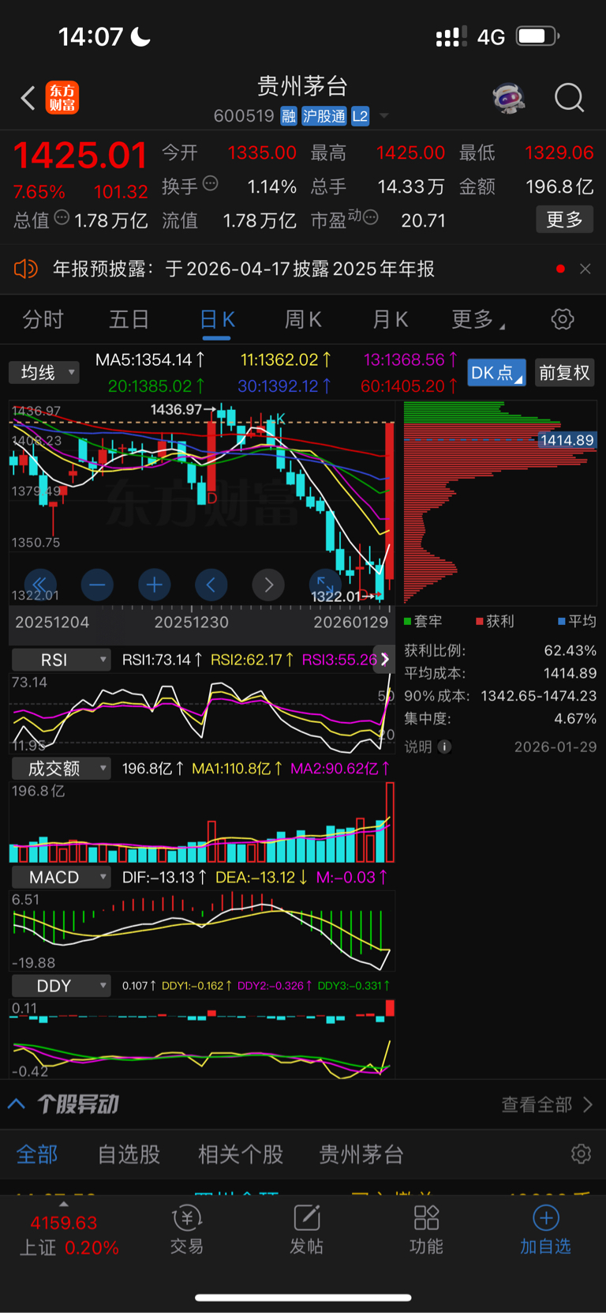Open chart settings gear icon
The height and width of the screenshot is (1313, 606).
coord(563,319)
